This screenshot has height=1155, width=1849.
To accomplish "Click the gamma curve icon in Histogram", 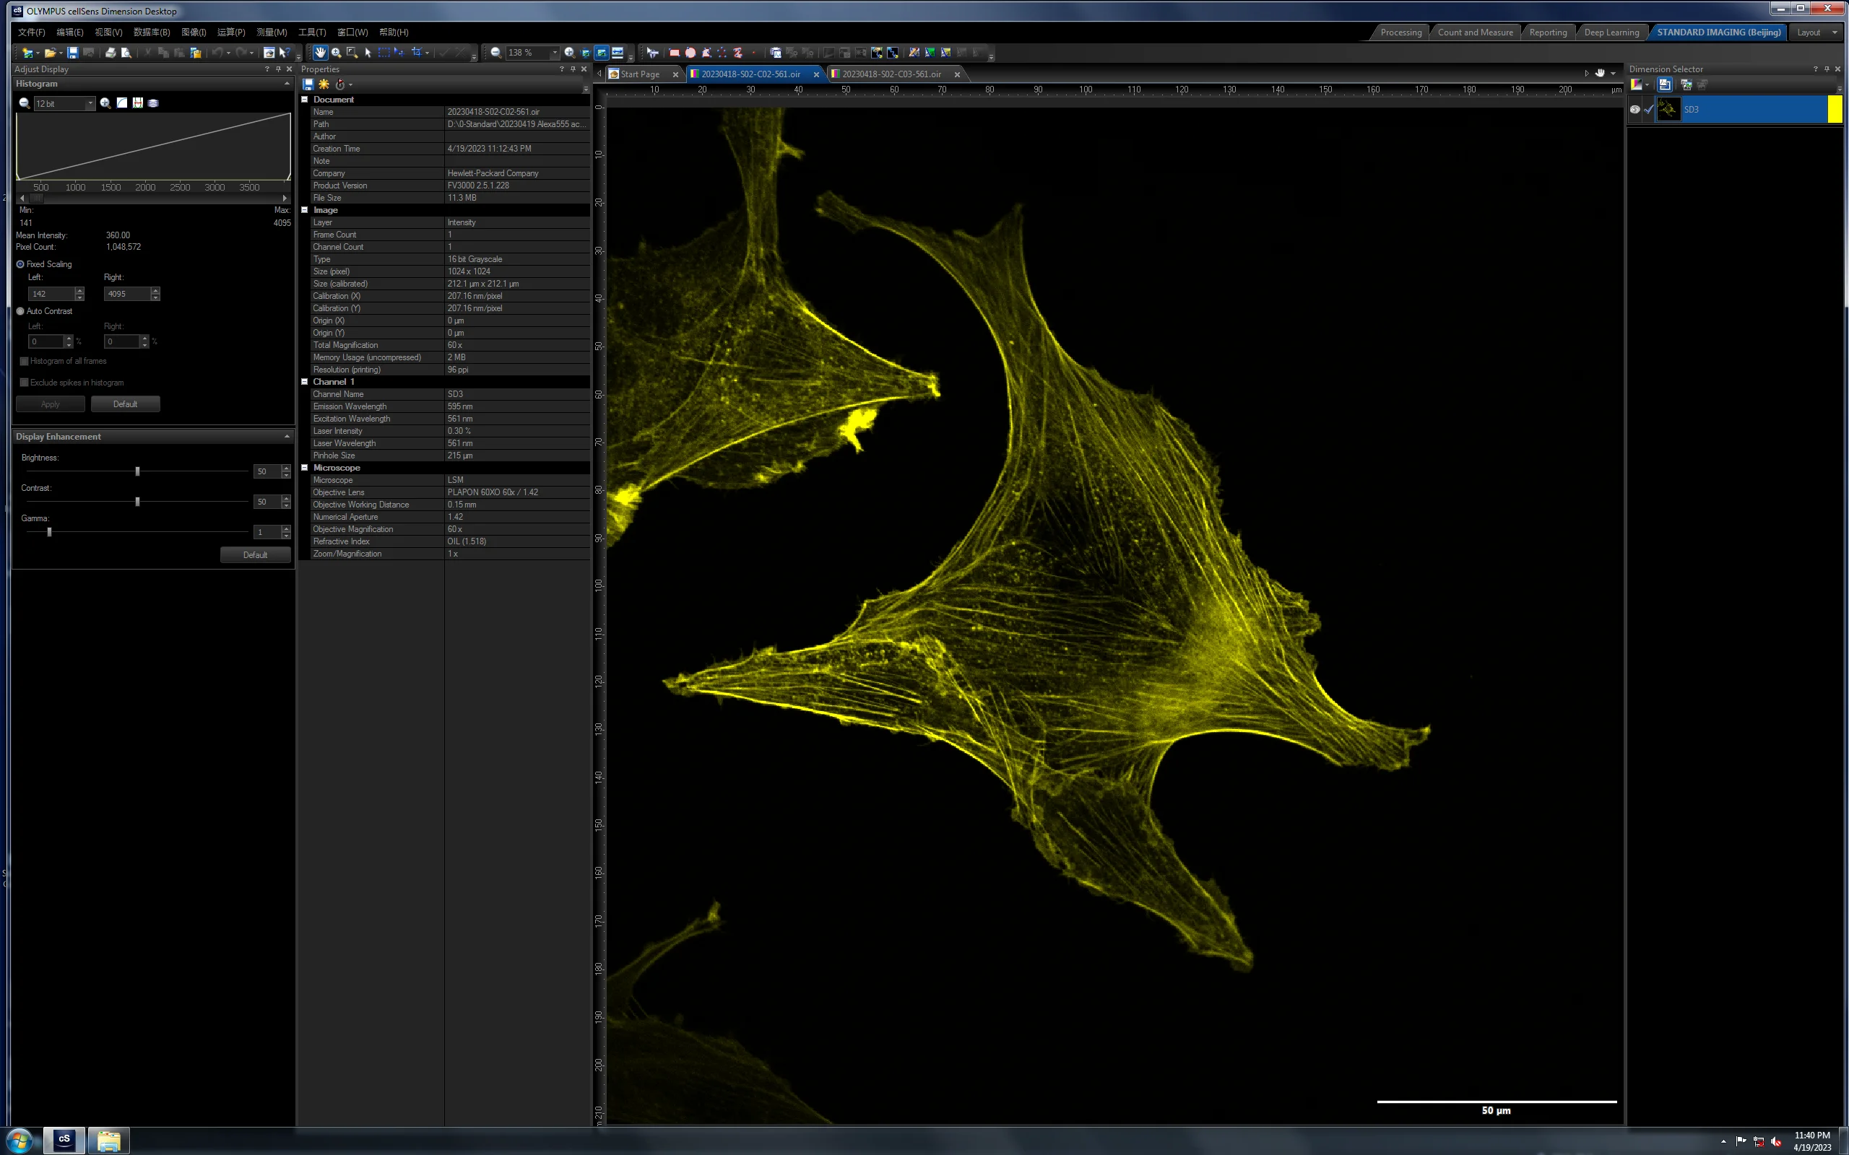I will [121, 103].
